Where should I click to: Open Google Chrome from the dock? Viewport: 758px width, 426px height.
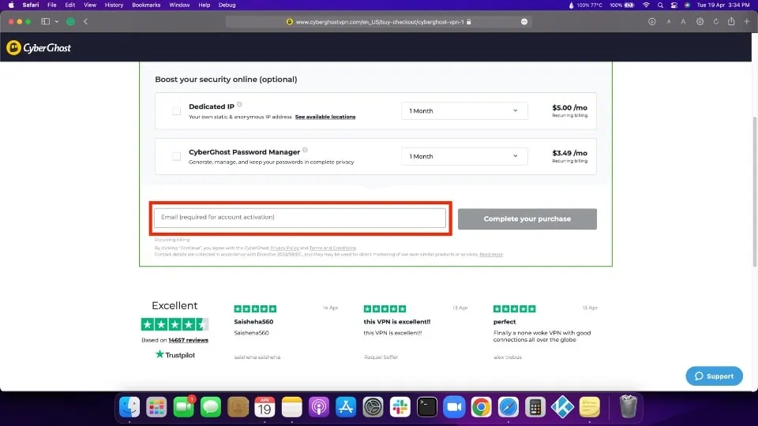pyautogui.click(x=482, y=407)
